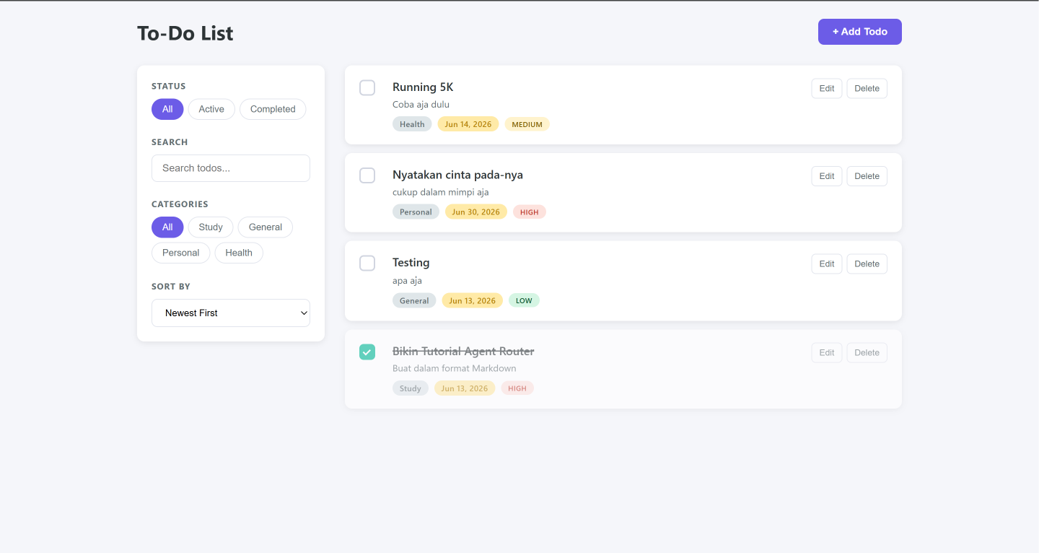Screen dimensions: 1039x553
Task: Click the Jun 14, 2026 date badge
Action: point(468,124)
